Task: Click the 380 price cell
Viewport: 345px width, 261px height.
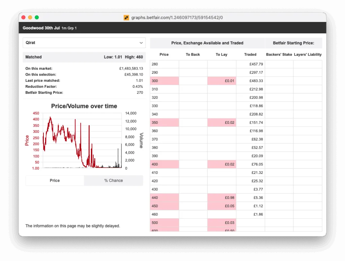Action: (x=164, y=148)
